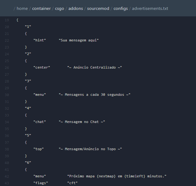Click the opening brace on line 41
The height and width of the screenshot is (186, 196).
pos(26,170)
